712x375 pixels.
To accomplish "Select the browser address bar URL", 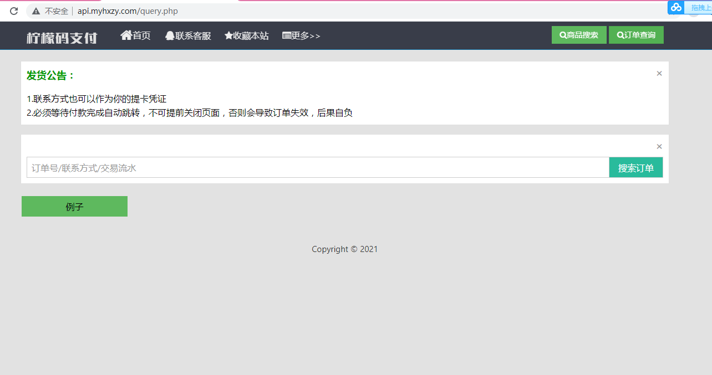I will (x=128, y=11).
